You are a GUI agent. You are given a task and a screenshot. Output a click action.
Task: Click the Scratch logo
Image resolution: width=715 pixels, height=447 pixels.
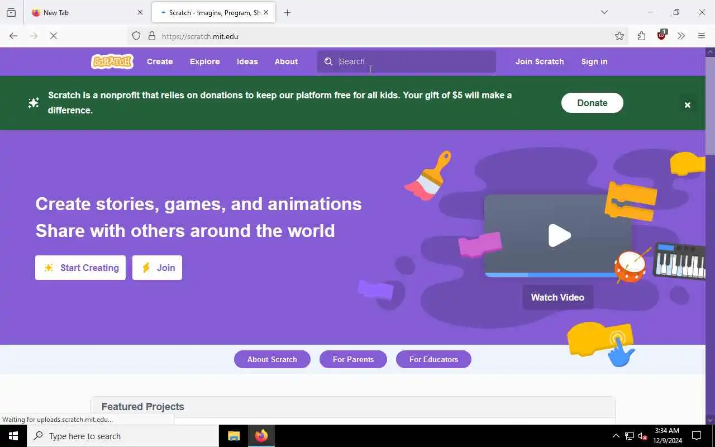(112, 61)
